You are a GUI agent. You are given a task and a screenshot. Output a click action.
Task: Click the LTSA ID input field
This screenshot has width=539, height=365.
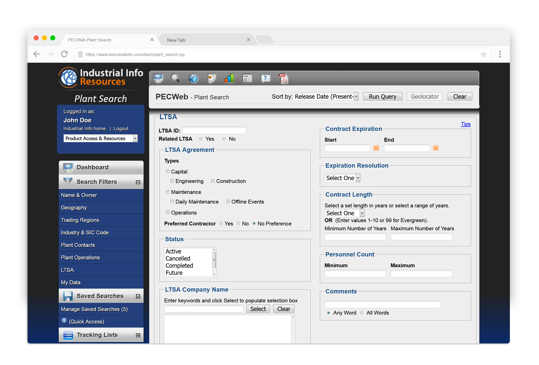click(x=214, y=130)
